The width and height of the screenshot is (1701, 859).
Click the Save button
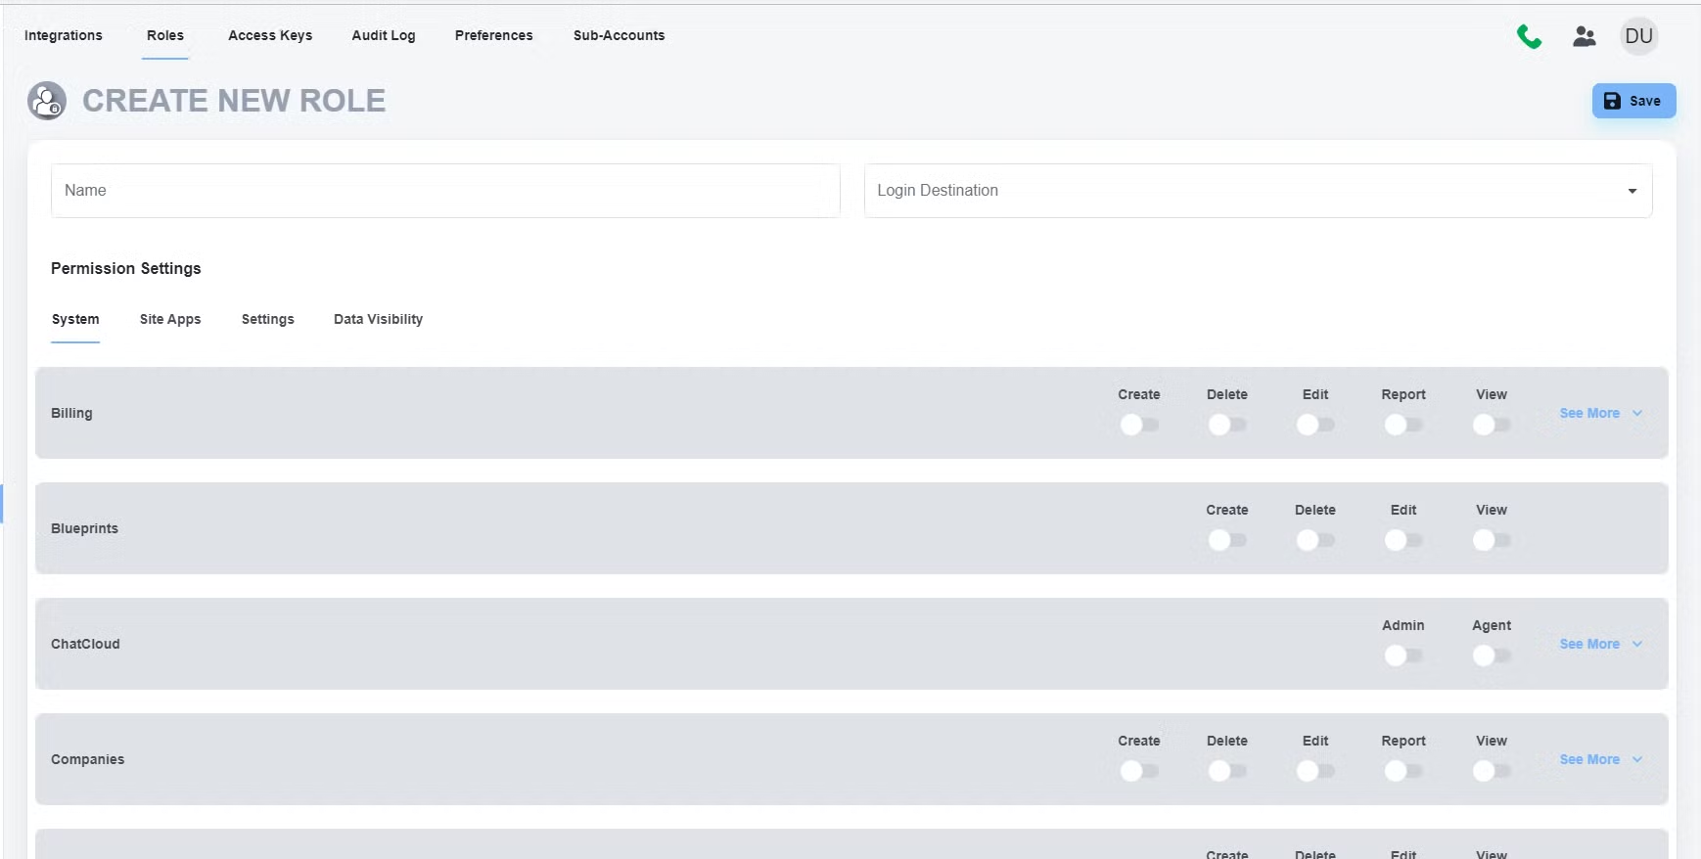[1633, 101]
